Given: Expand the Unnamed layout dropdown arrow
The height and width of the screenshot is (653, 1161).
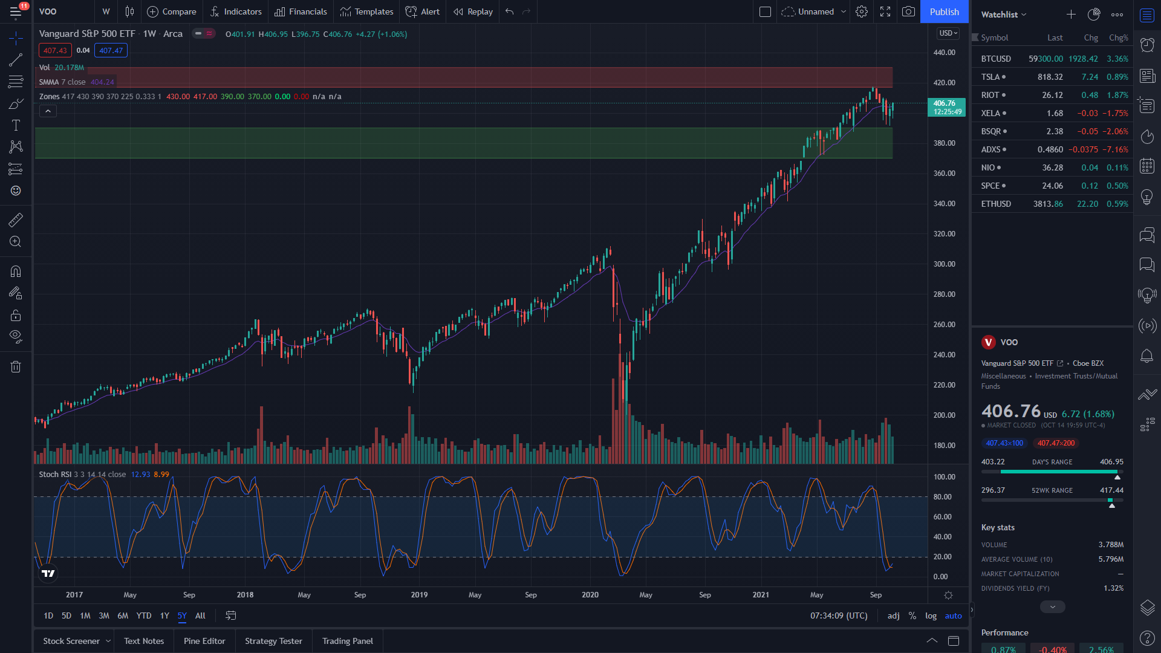Looking at the screenshot, I should click(844, 11).
